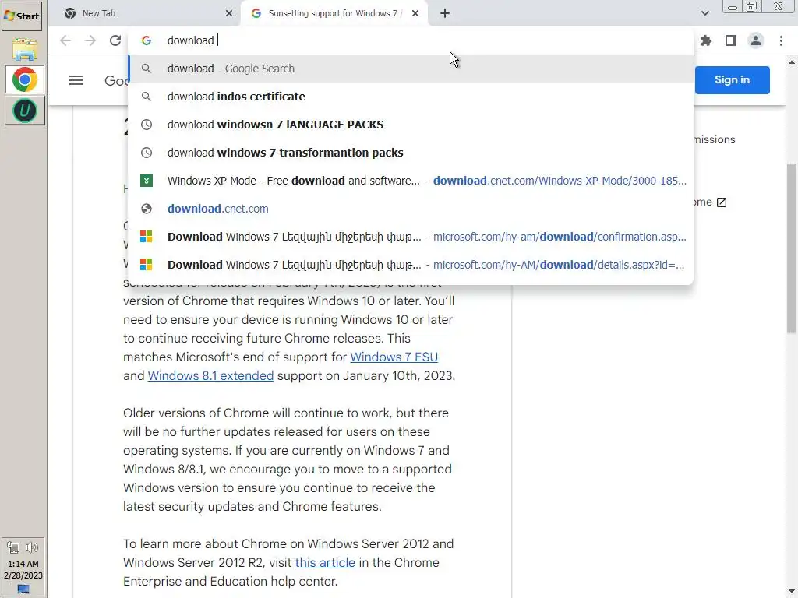
Task: Open the 'this article' link
Action: click(325, 562)
